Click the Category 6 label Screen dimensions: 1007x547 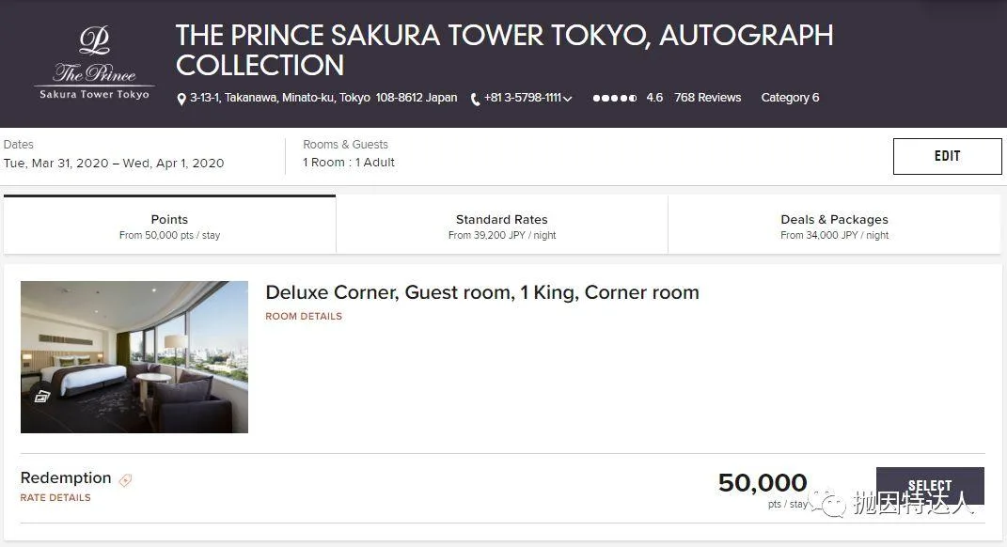pyautogui.click(x=790, y=98)
